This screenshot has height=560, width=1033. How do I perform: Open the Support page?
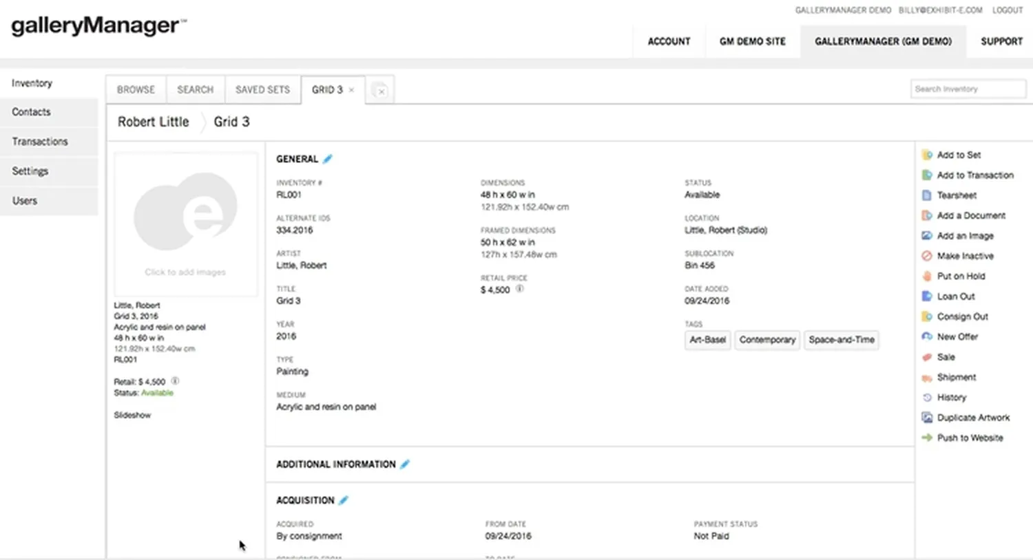pos(1001,41)
